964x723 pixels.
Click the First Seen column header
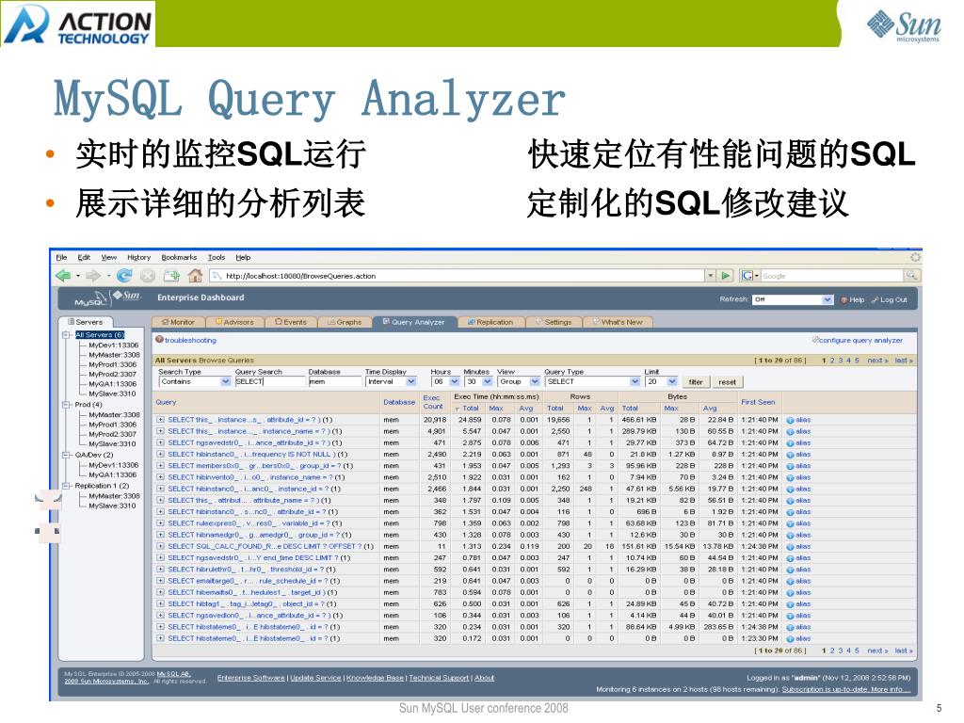758,402
